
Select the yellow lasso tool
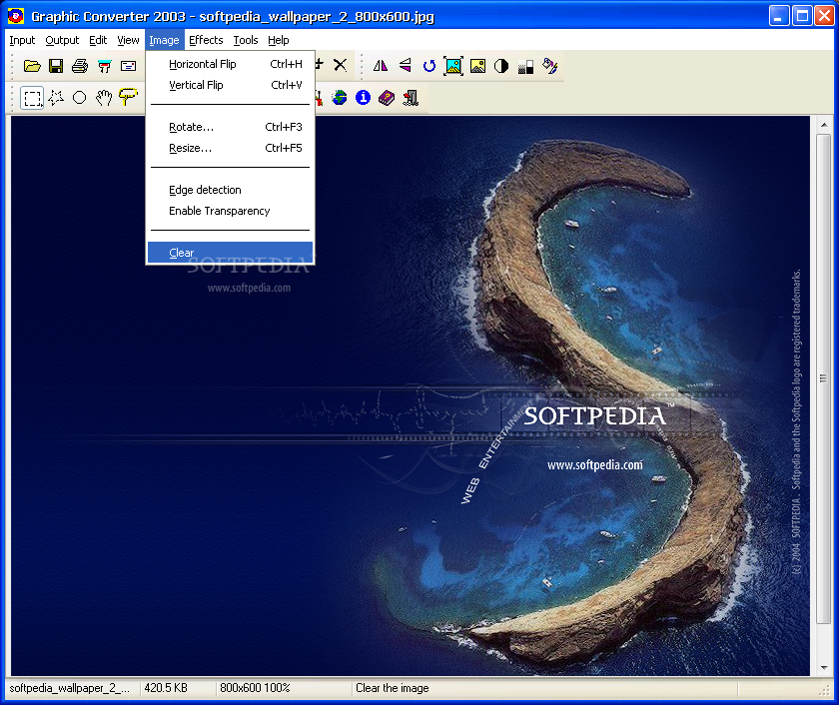coord(128,97)
